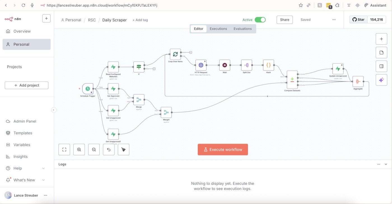This screenshot has height=204, width=392.
Task: Select the HTTP Request node
Action: [x=201, y=65]
